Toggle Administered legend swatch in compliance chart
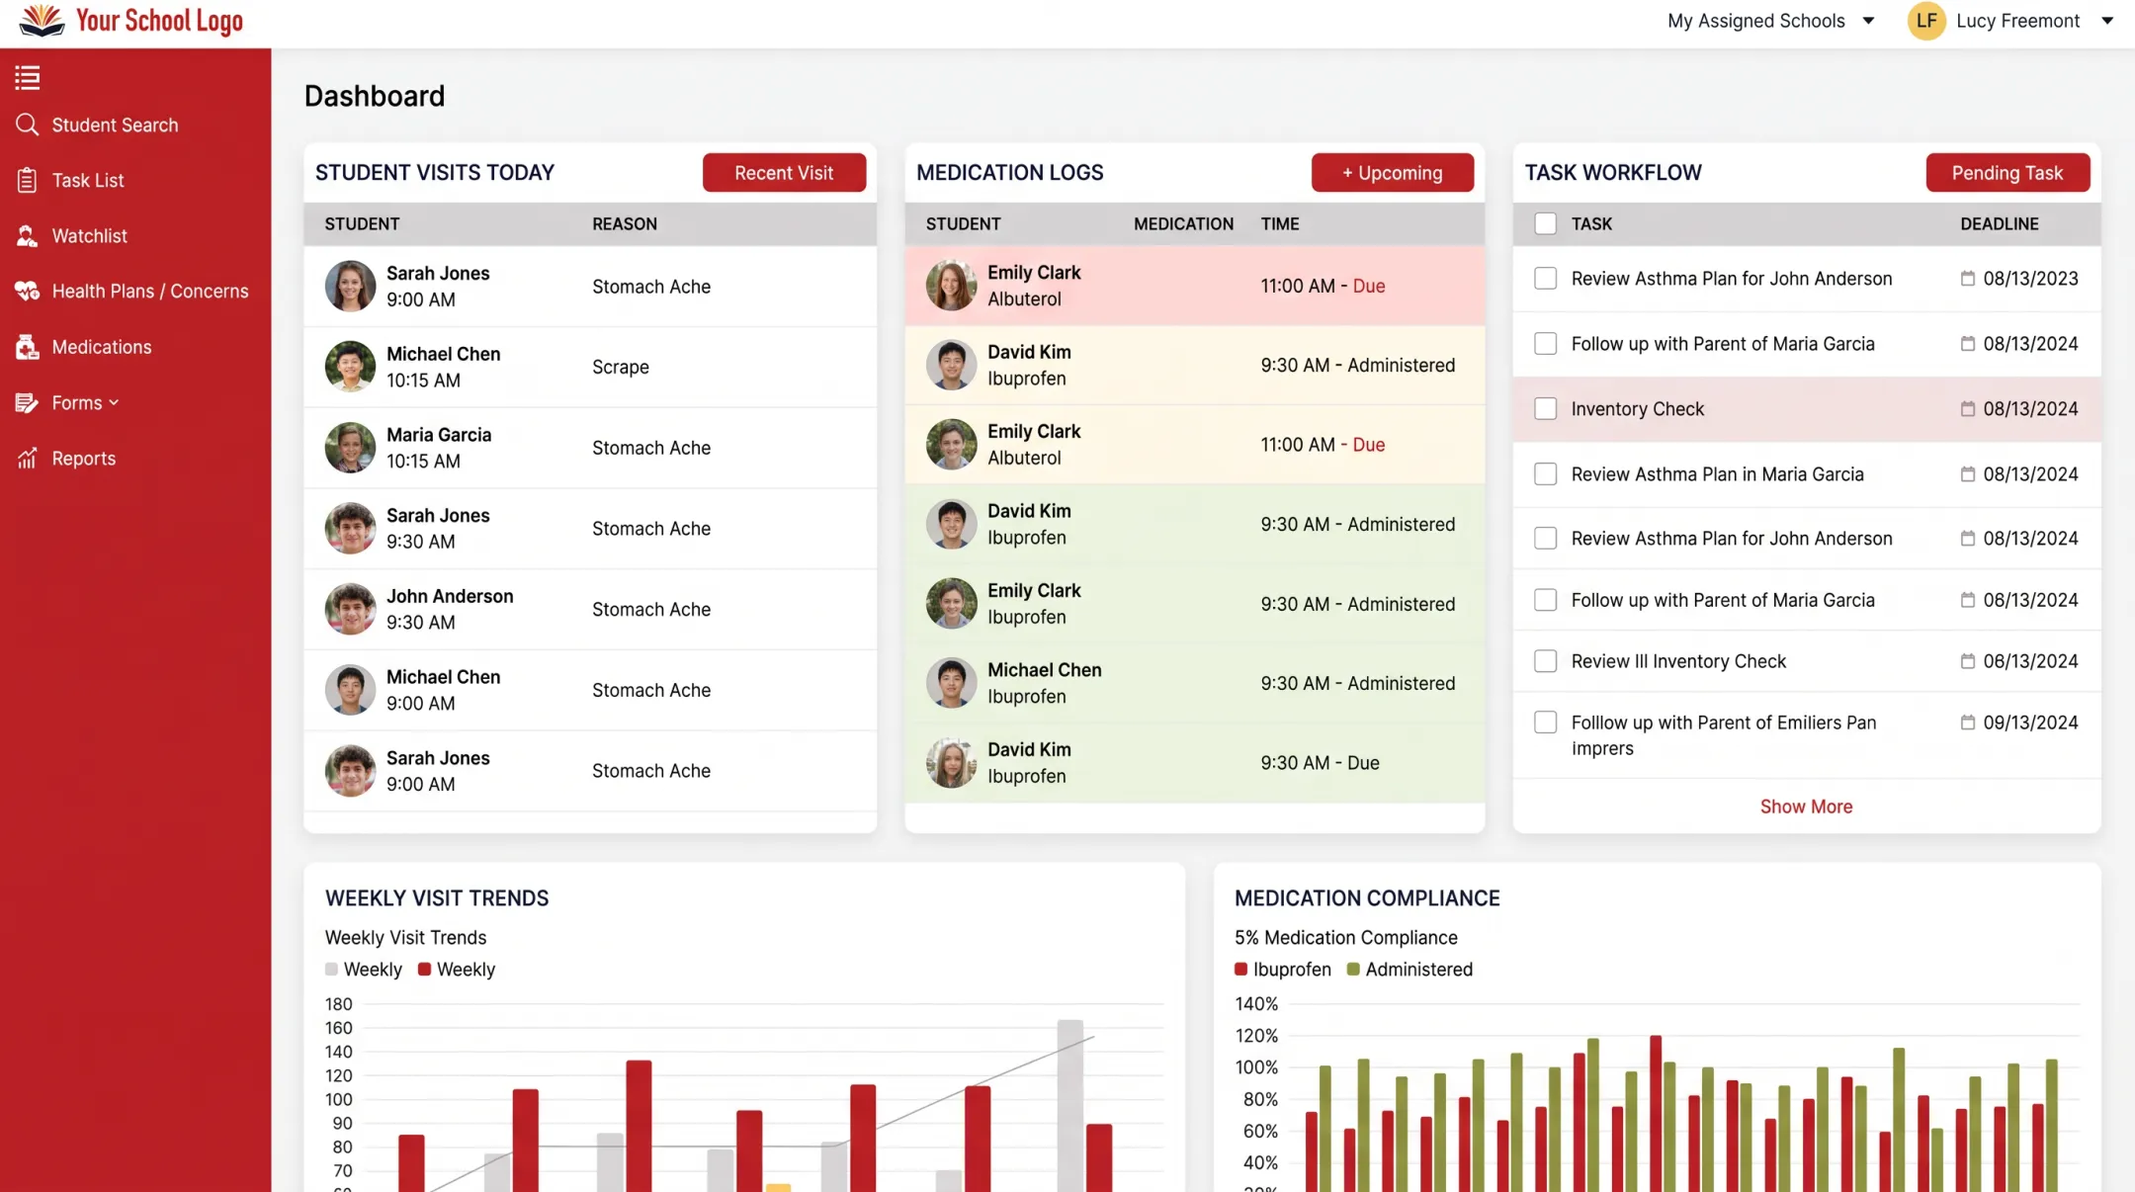This screenshot has width=2135, height=1192. tap(1353, 970)
